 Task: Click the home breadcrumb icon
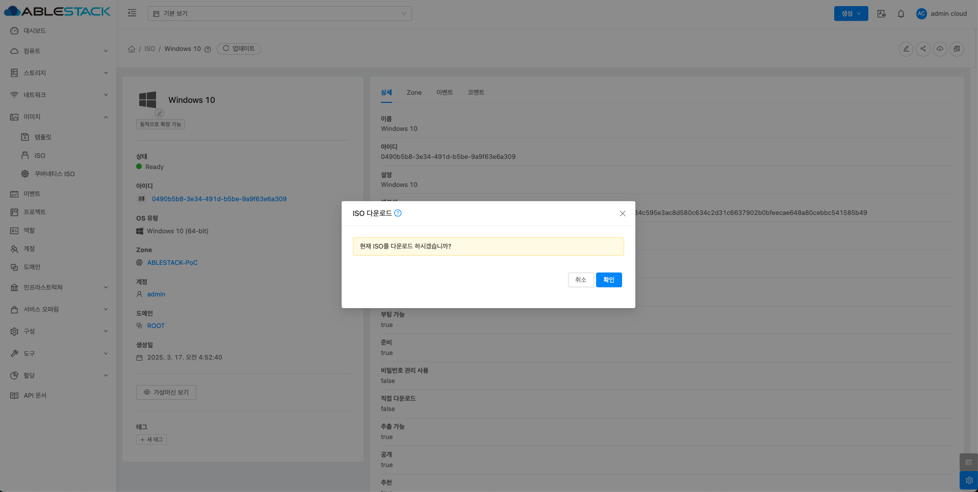pos(132,49)
